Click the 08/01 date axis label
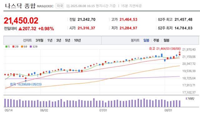This screenshot has width=200, height=115. 168,110
